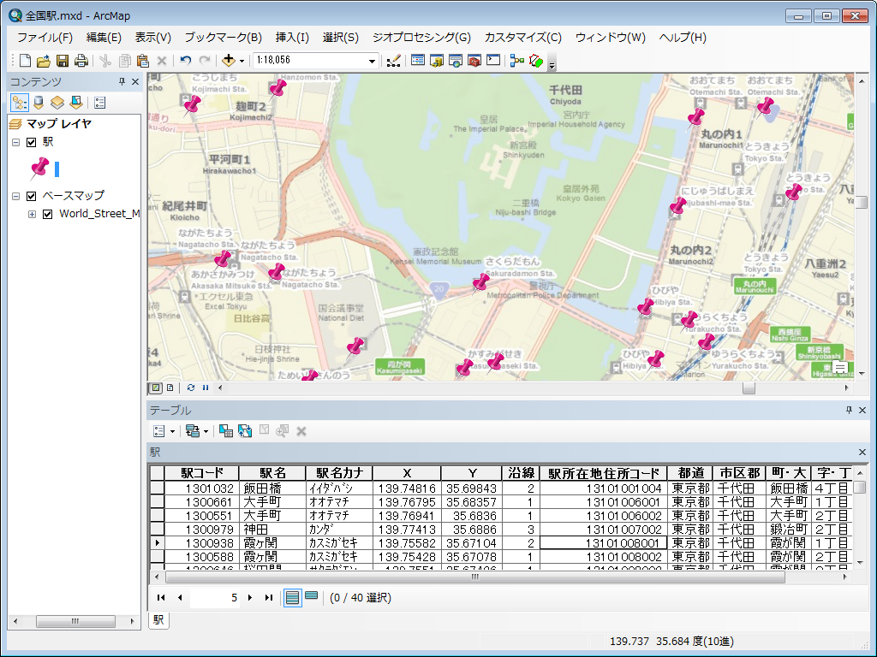Undo the last action
The height and width of the screenshot is (657, 877).
186,61
